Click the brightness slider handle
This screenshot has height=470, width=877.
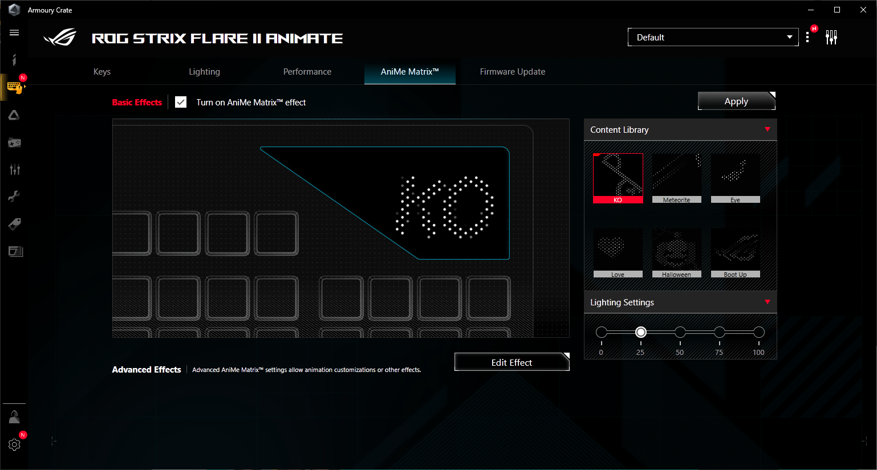pos(641,332)
